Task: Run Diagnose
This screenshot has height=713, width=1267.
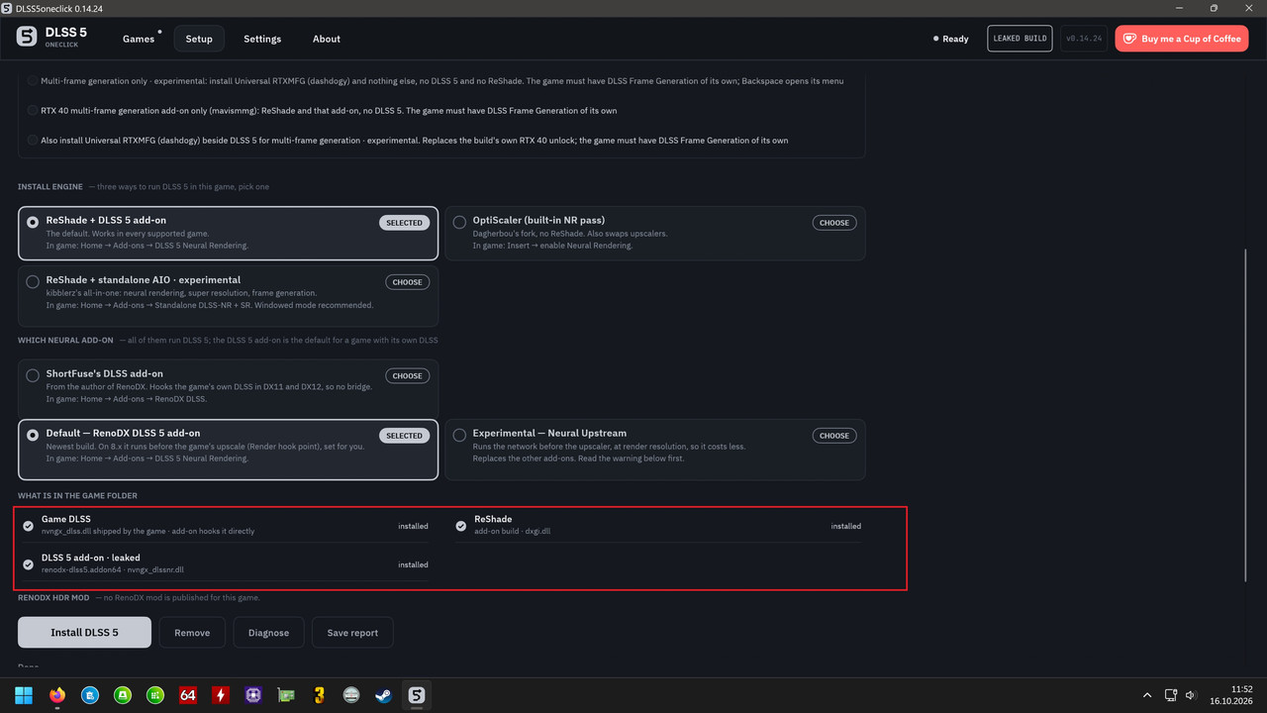Action: click(x=268, y=633)
